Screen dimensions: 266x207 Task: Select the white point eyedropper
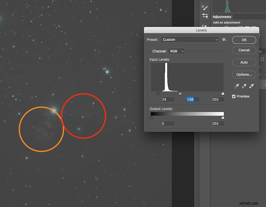tap(252, 86)
